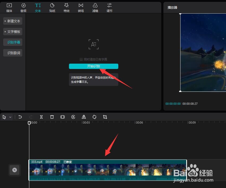Click the mirror flip icon
This screenshot has width=226, height=188.
[84, 117]
